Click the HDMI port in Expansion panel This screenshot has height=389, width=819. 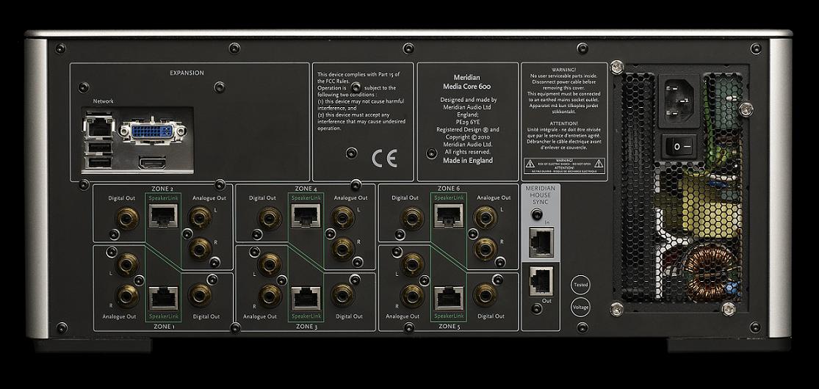click(152, 162)
